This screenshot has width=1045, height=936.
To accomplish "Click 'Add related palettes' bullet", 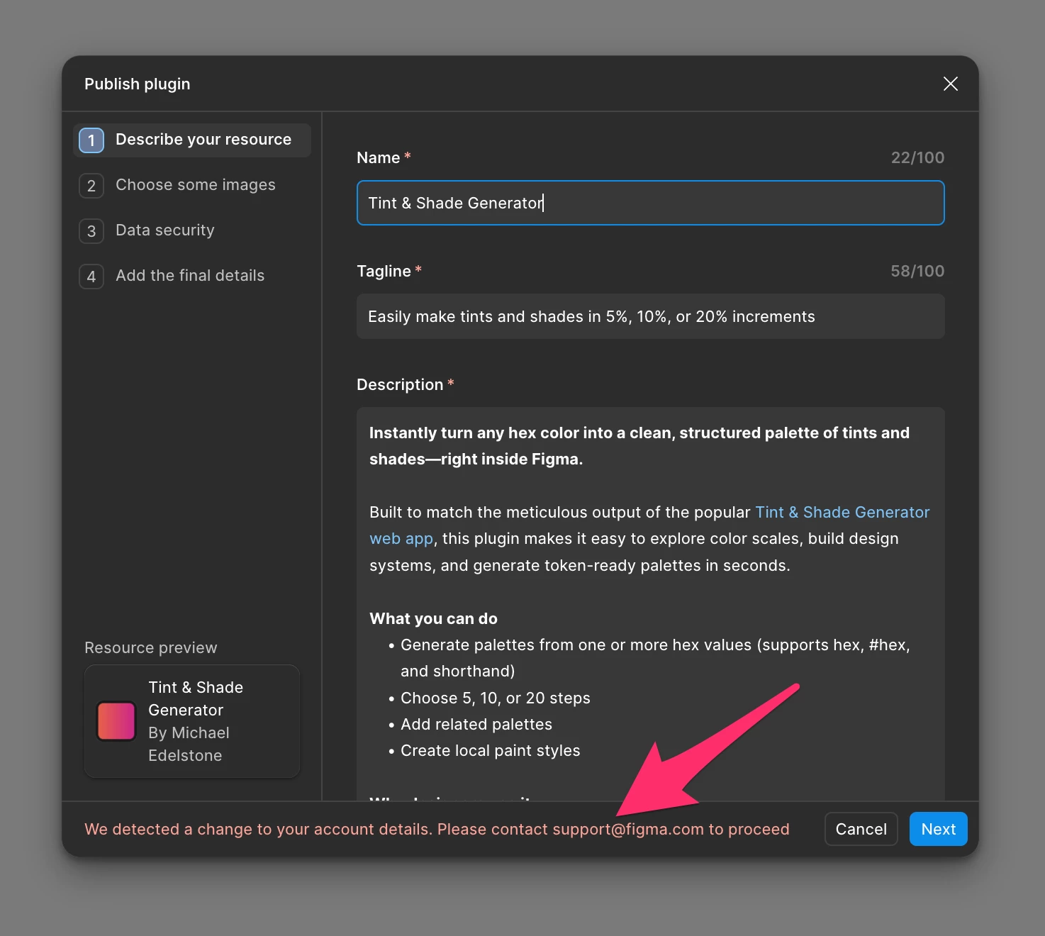I will point(476,724).
